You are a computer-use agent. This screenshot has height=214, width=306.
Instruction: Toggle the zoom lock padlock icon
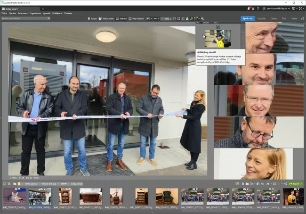pyautogui.click(x=188, y=18)
